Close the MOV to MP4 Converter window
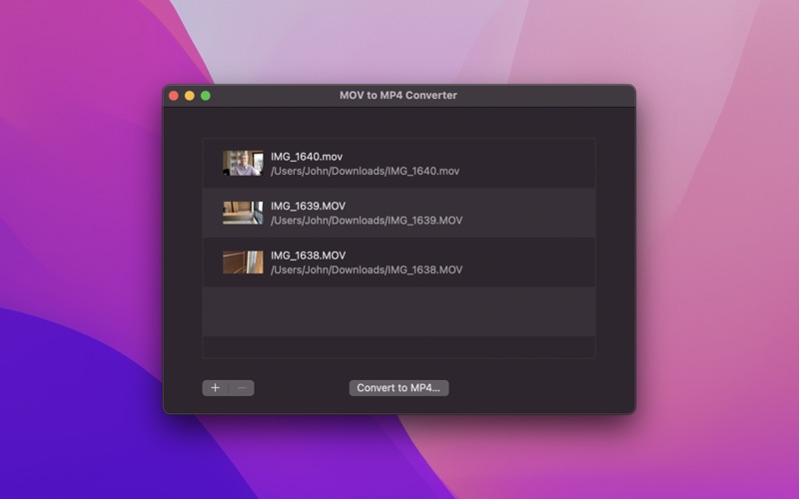This screenshot has height=499, width=799. click(173, 96)
